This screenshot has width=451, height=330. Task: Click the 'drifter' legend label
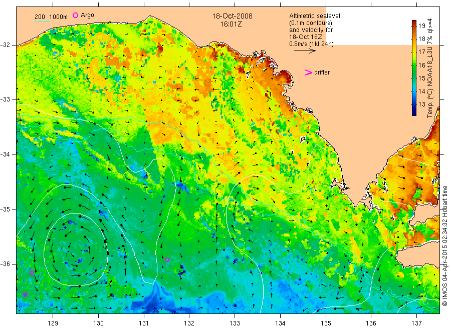[x=322, y=72]
